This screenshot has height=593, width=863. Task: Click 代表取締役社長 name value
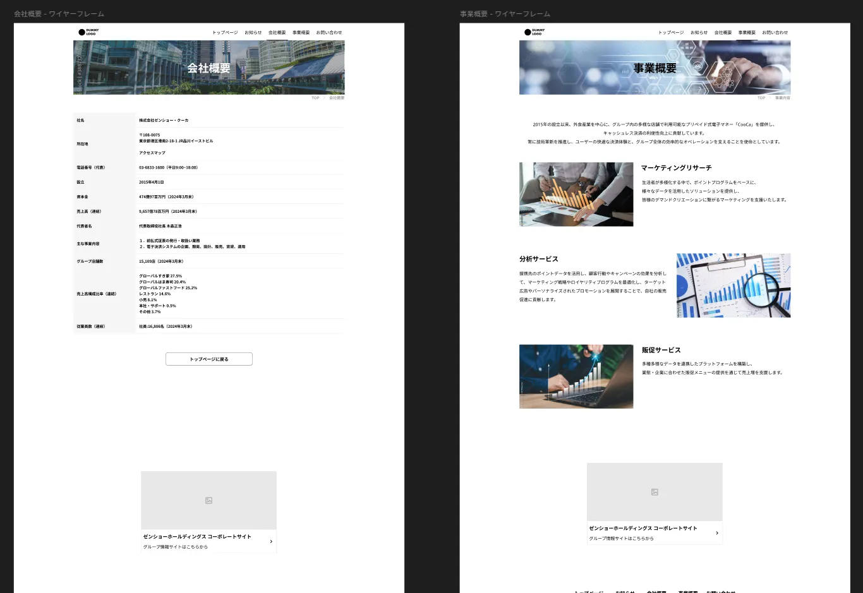tap(160, 226)
